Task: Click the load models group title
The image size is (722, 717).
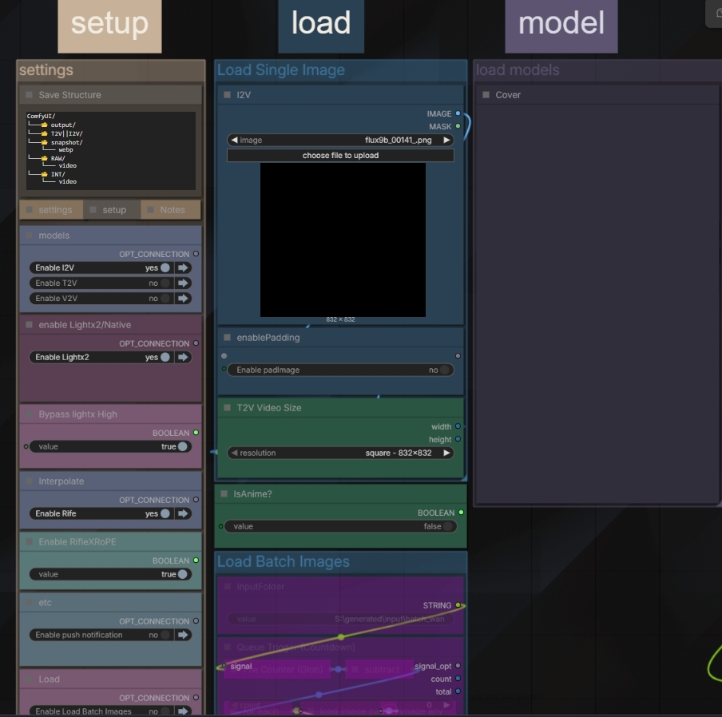Action: coord(517,70)
